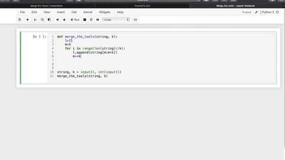The height and width of the screenshot is (160, 285).
Task: Place cursor on the m+=k line
Action: (77, 56)
